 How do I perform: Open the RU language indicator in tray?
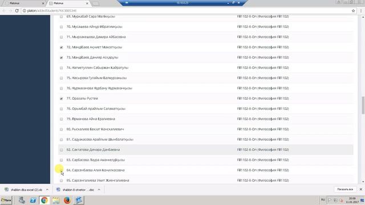click(323, 200)
